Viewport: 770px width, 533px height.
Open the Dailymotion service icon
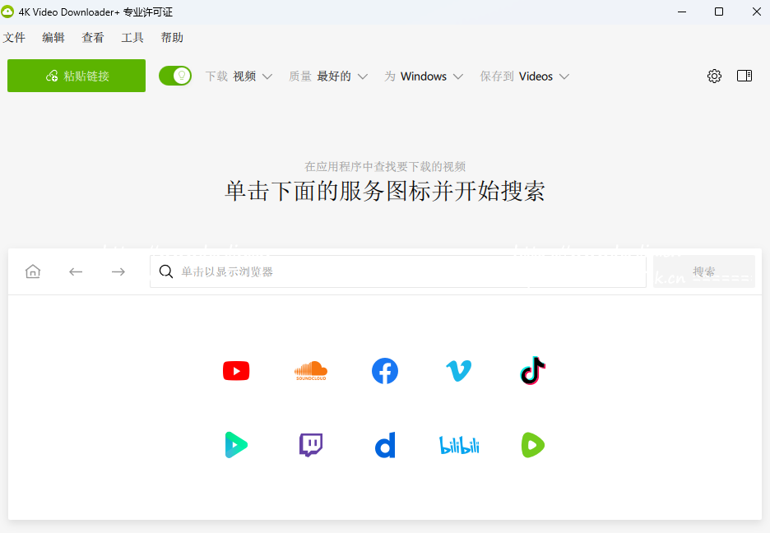[385, 445]
